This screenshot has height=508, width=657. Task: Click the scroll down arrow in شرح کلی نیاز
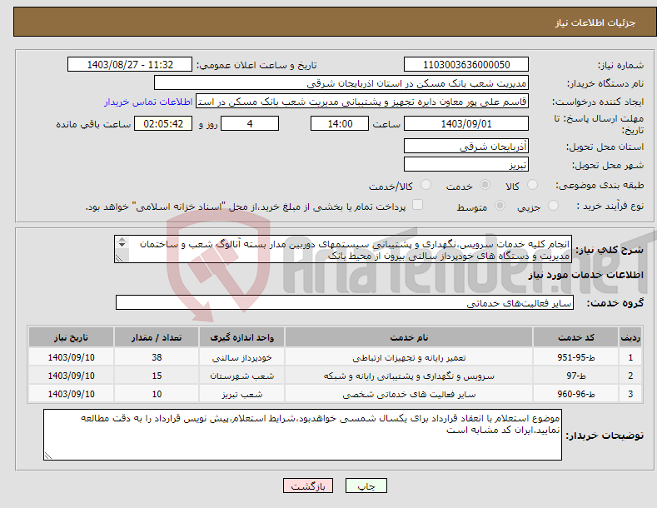tap(122, 245)
